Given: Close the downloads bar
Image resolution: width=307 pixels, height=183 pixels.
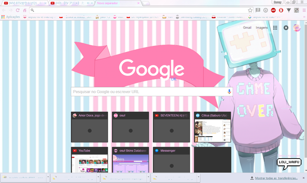Looking at the screenshot, I should click(x=304, y=178).
